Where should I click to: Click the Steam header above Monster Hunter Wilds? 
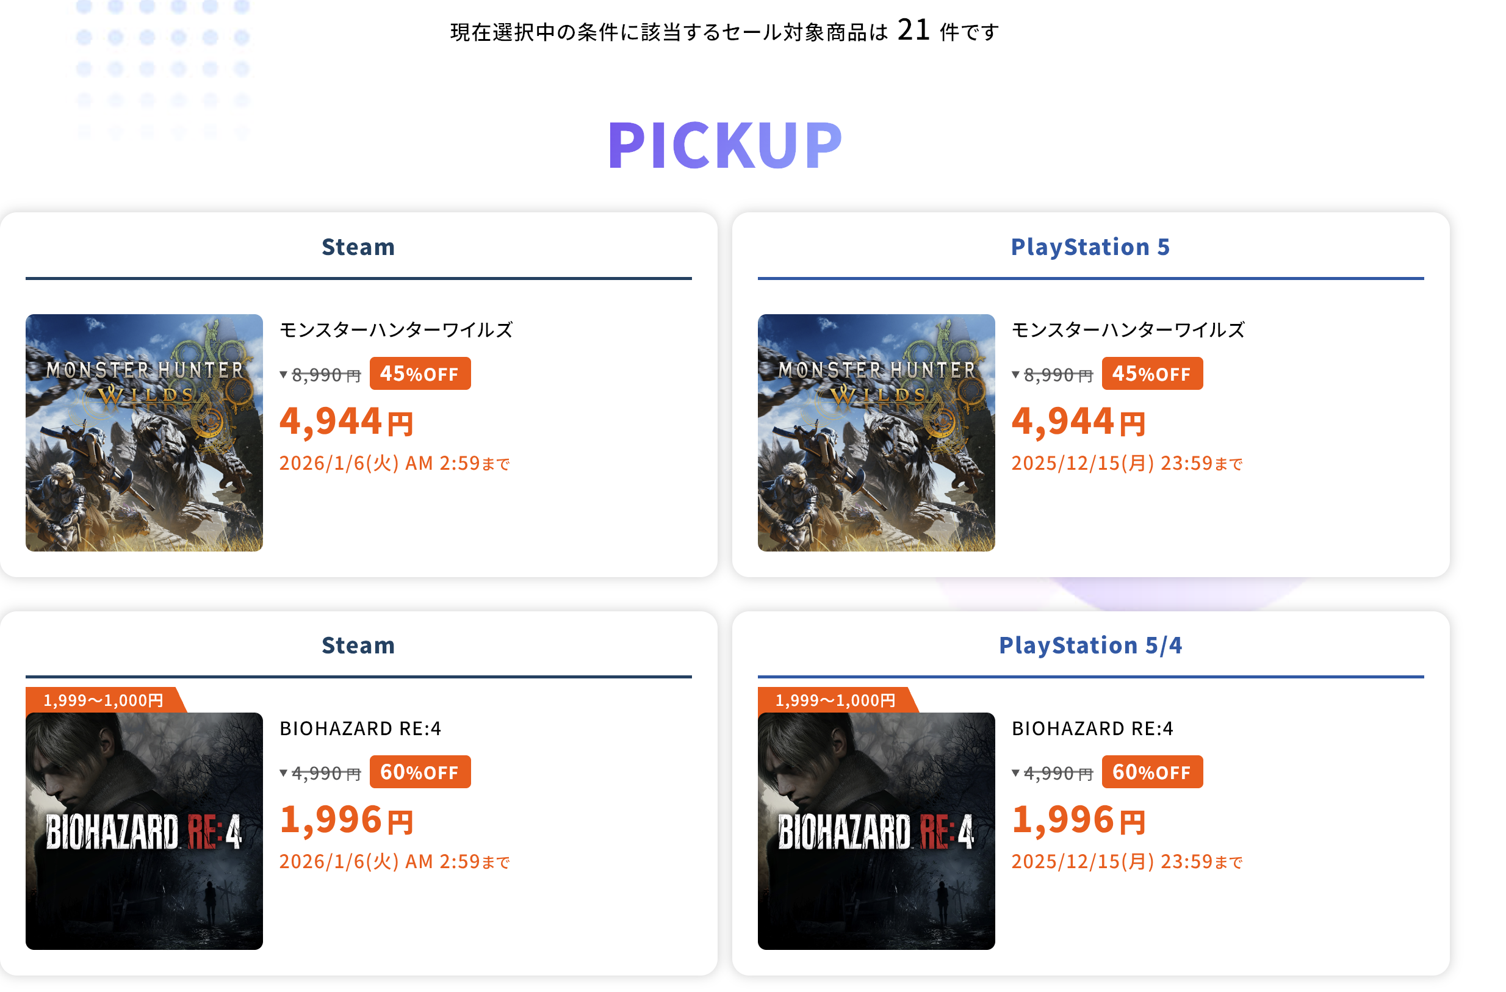[x=358, y=246]
